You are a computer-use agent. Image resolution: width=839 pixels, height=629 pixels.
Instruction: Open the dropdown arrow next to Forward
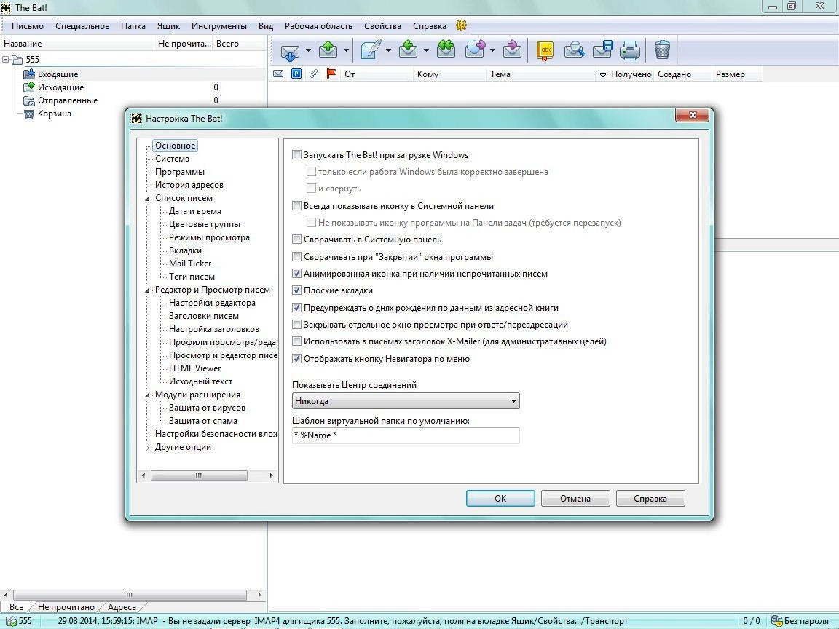(x=492, y=51)
